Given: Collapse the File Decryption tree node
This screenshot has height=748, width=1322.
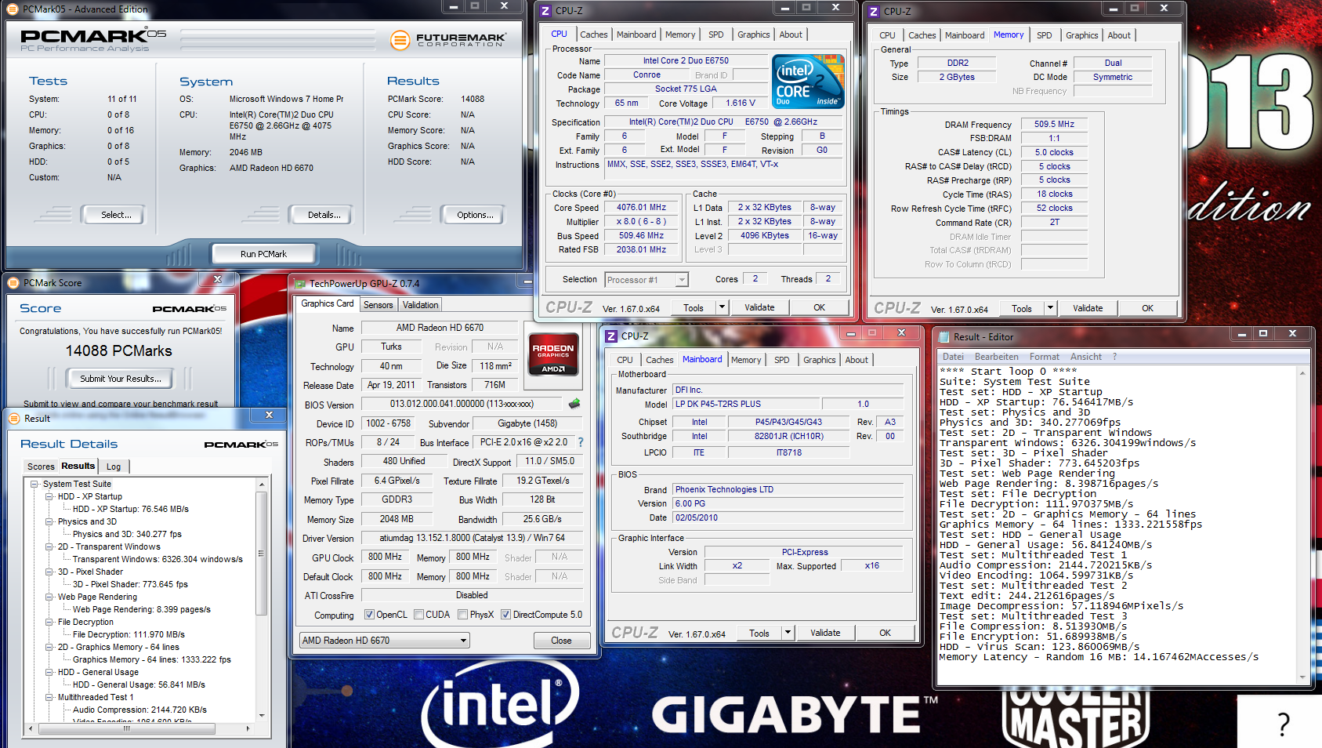Looking at the screenshot, I should point(49,623).
